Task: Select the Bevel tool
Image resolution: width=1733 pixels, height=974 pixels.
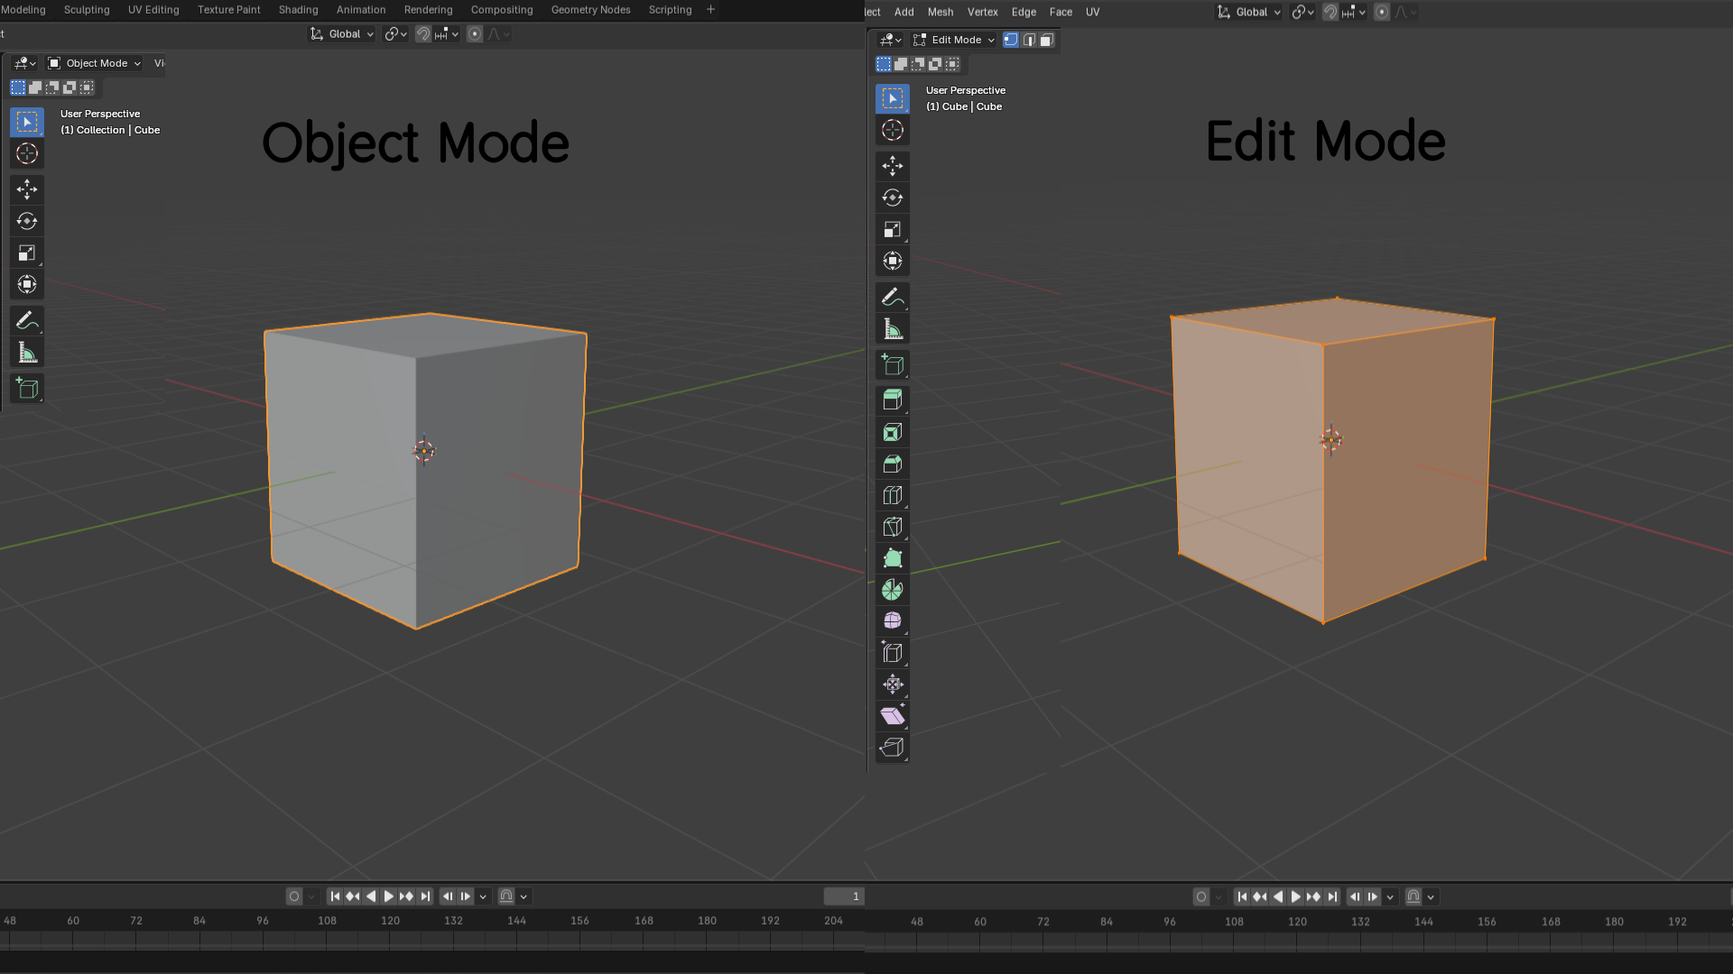Action: 892,464
